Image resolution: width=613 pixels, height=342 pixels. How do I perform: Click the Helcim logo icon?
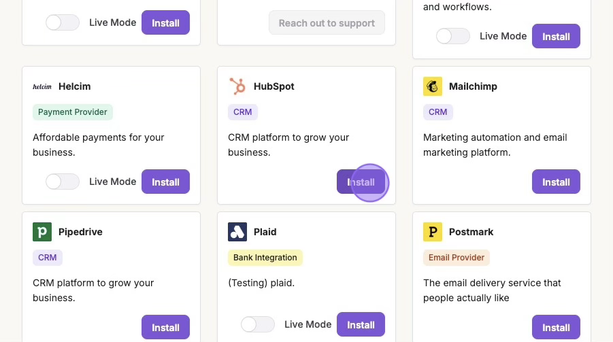[x=42, y=86]
